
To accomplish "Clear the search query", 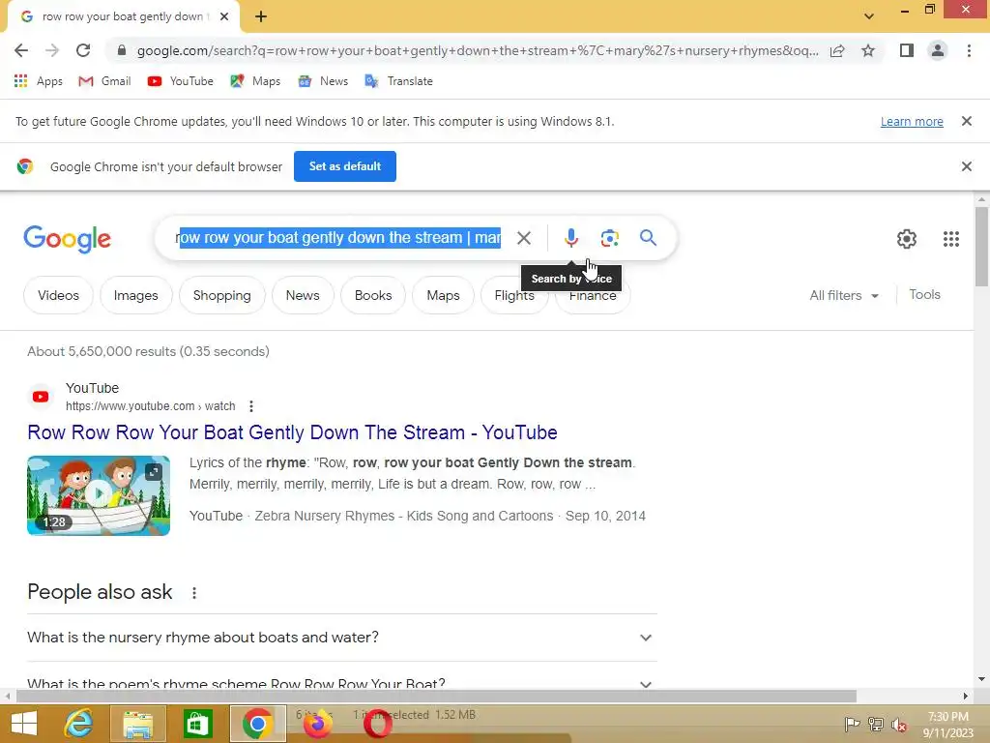I will coord(524,238).
